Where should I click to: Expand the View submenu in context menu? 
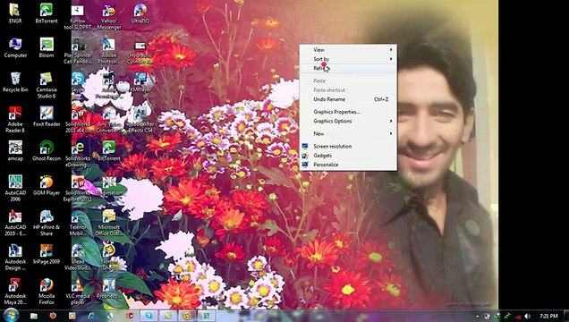[348, 50]
